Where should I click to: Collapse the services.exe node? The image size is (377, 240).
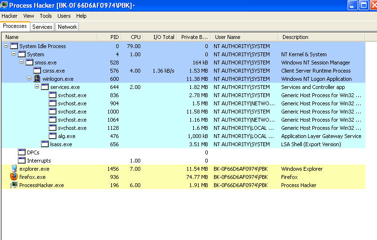(x=37, y=86)
